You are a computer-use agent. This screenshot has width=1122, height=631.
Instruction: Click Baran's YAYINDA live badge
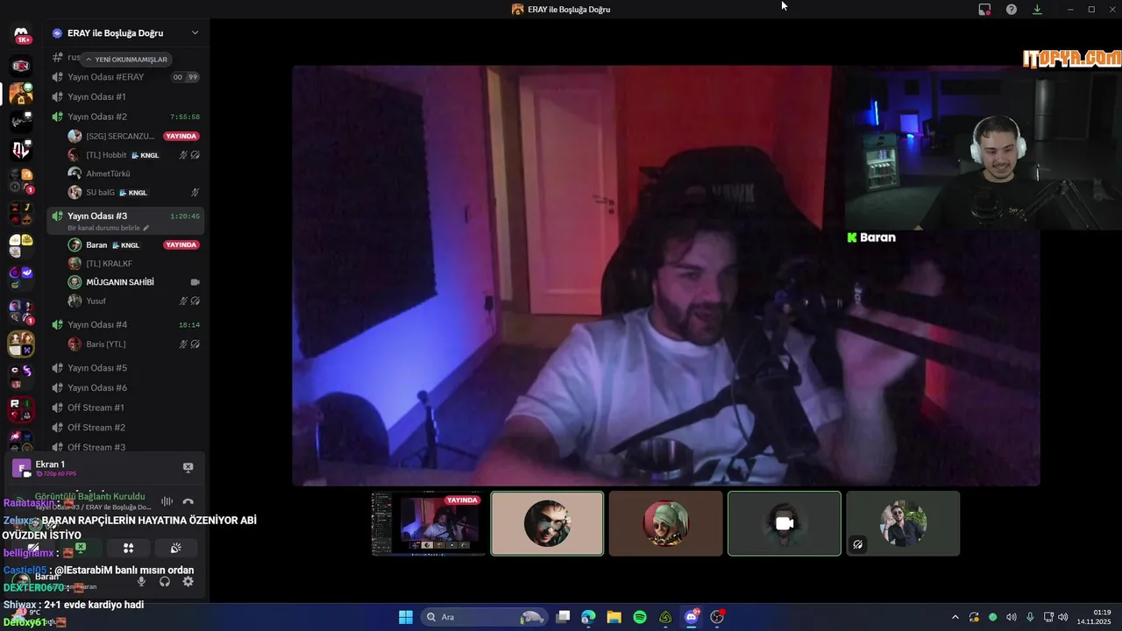(x=181, y=245)
